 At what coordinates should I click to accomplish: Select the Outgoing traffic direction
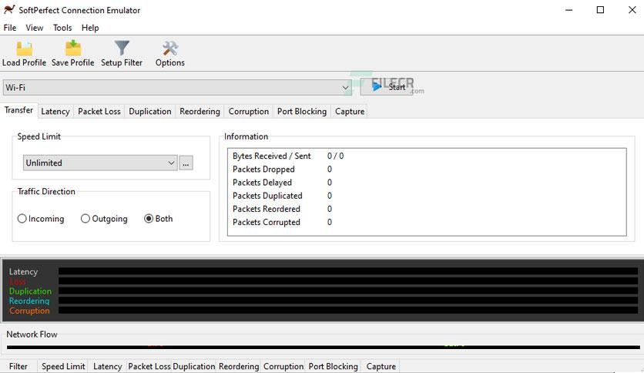(x=86, y=219)
